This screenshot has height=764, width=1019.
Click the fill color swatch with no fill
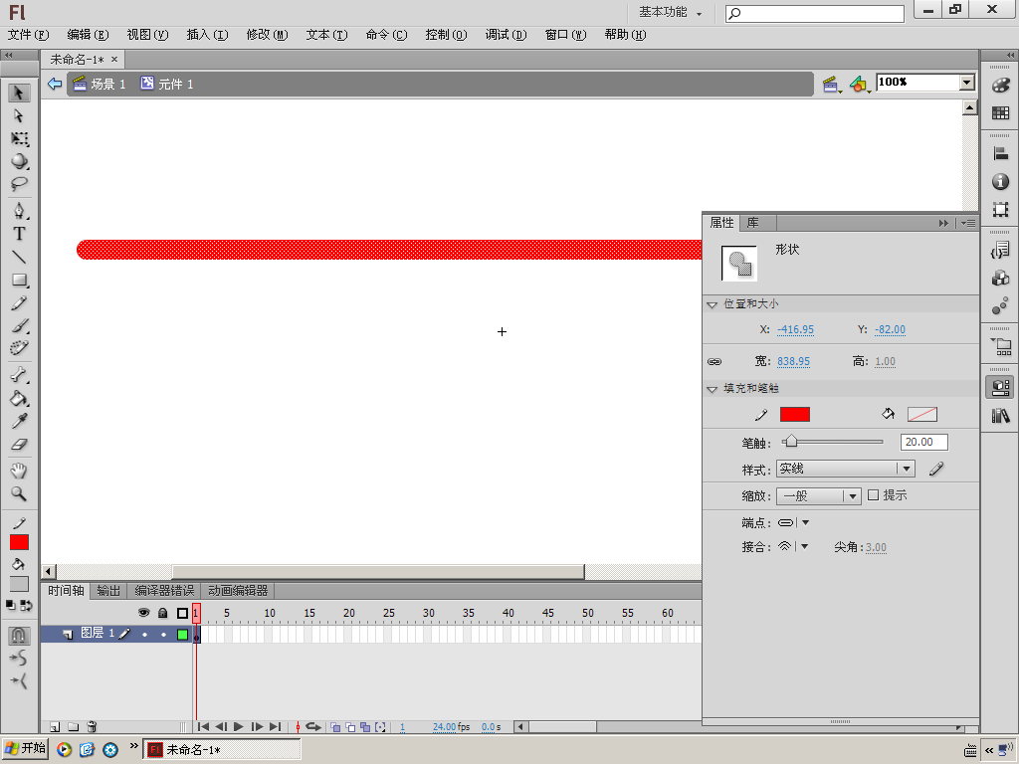click(x=922, y=415)
